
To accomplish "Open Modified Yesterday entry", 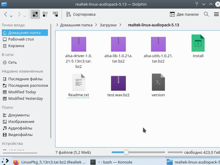I will click(25, 98).
